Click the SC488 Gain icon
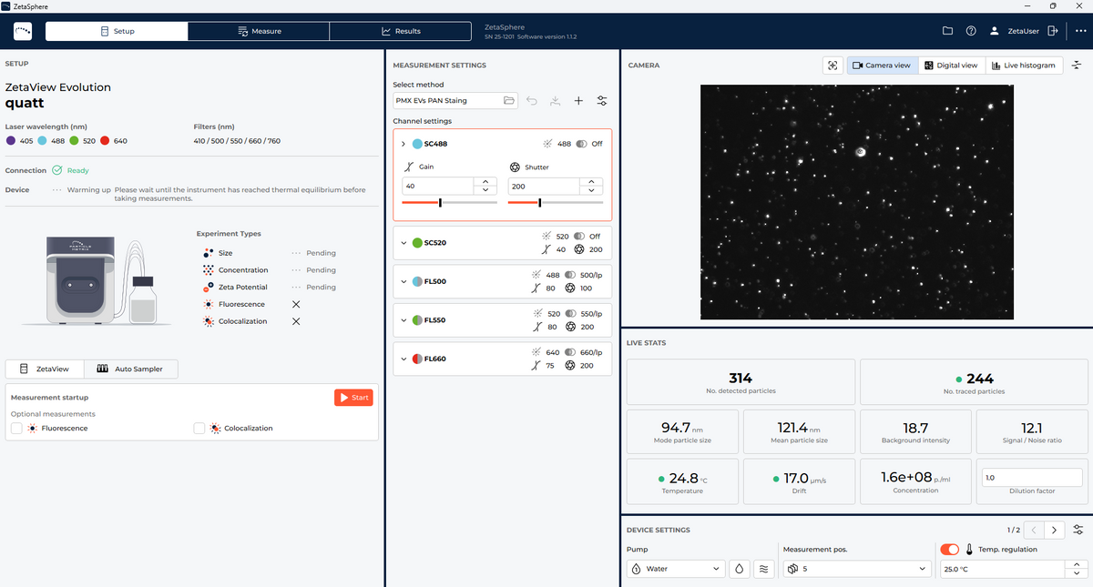The width and height of the screenshot is (1093, 587). 409,168
